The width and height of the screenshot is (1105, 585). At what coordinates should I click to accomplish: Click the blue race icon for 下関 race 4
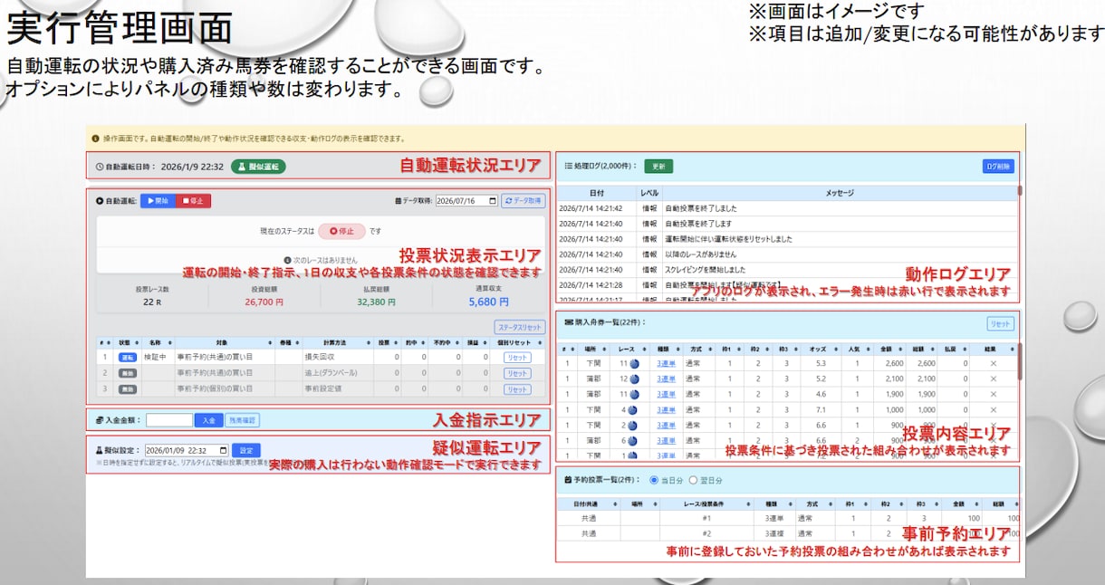pyautogui.click(x=633, y=409)
